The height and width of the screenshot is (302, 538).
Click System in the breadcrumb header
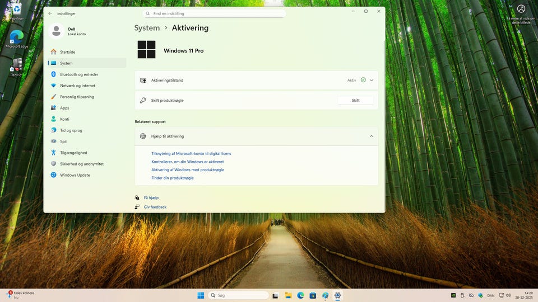pyautogui.click(x=147, y=28)
